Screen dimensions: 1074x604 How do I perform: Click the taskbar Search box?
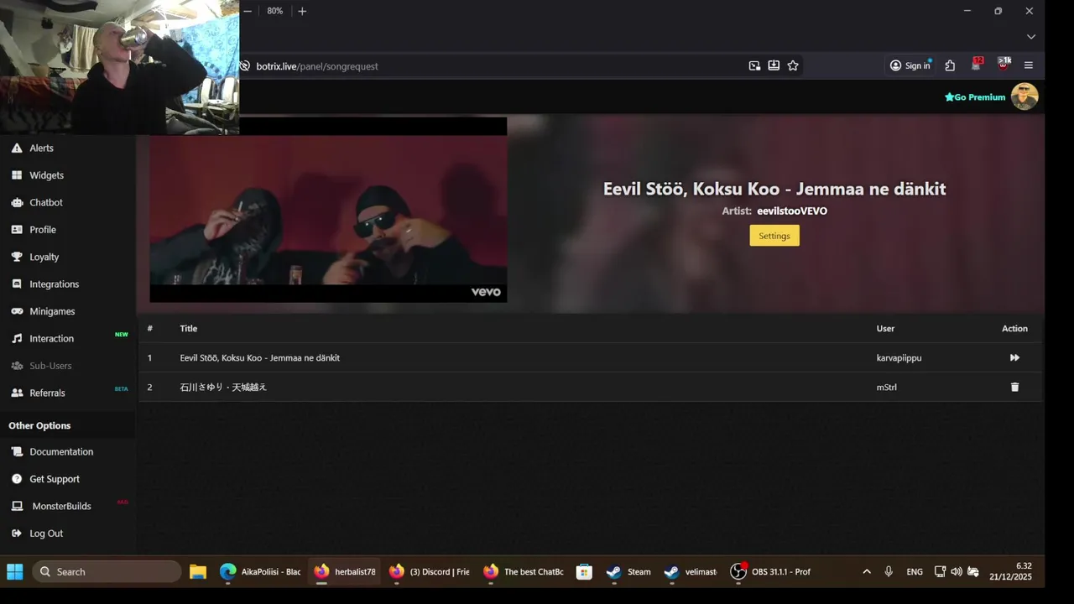(x=107, y=571)
